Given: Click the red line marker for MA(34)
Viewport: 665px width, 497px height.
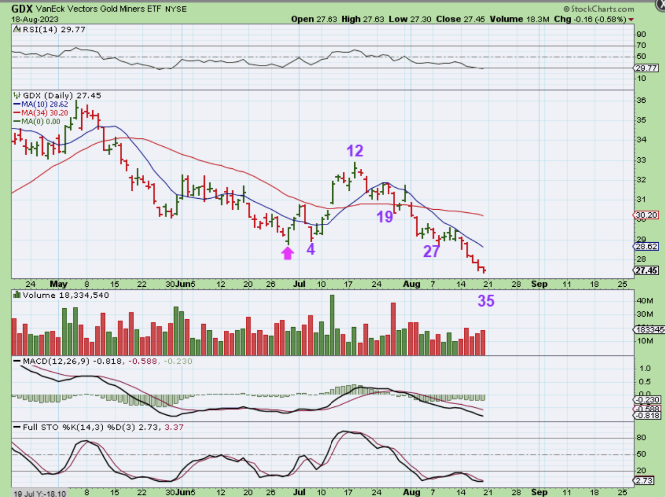Looking at the screenshot, I should pos(17,113).
